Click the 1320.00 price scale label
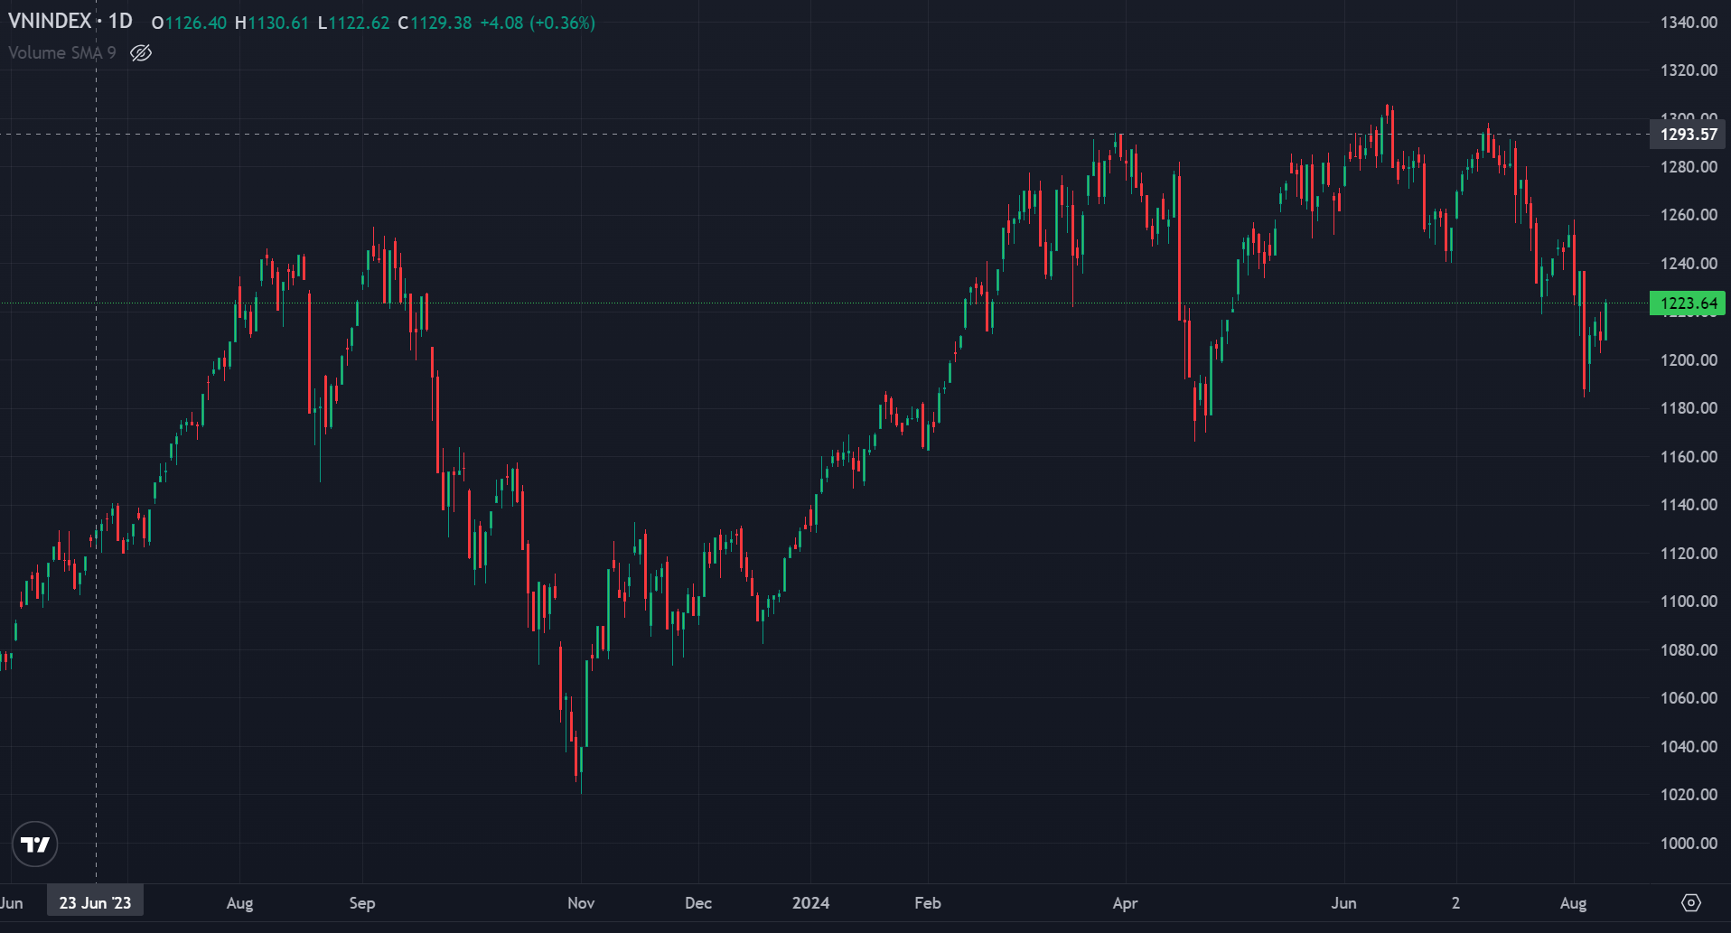The height and width of the screenshot is (933, 1731). (x=1689, y=70)
